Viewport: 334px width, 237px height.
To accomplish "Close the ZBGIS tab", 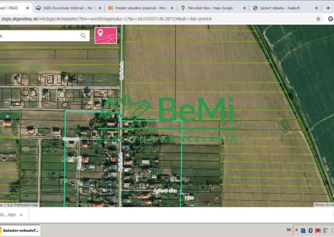I will coord(28,8).
